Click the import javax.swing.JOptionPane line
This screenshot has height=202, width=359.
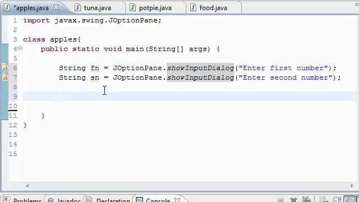(92, 20)
